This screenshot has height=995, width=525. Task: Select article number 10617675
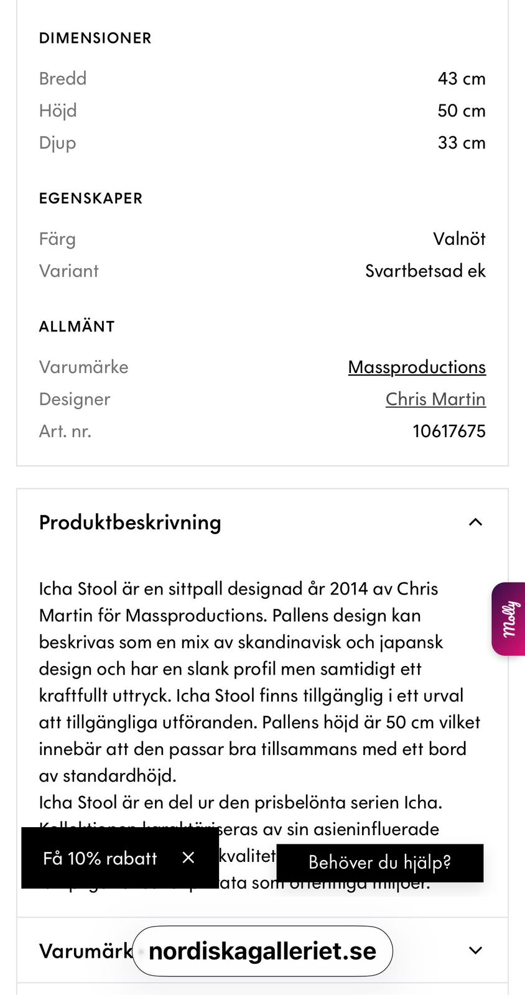click(x=448, y=431)
